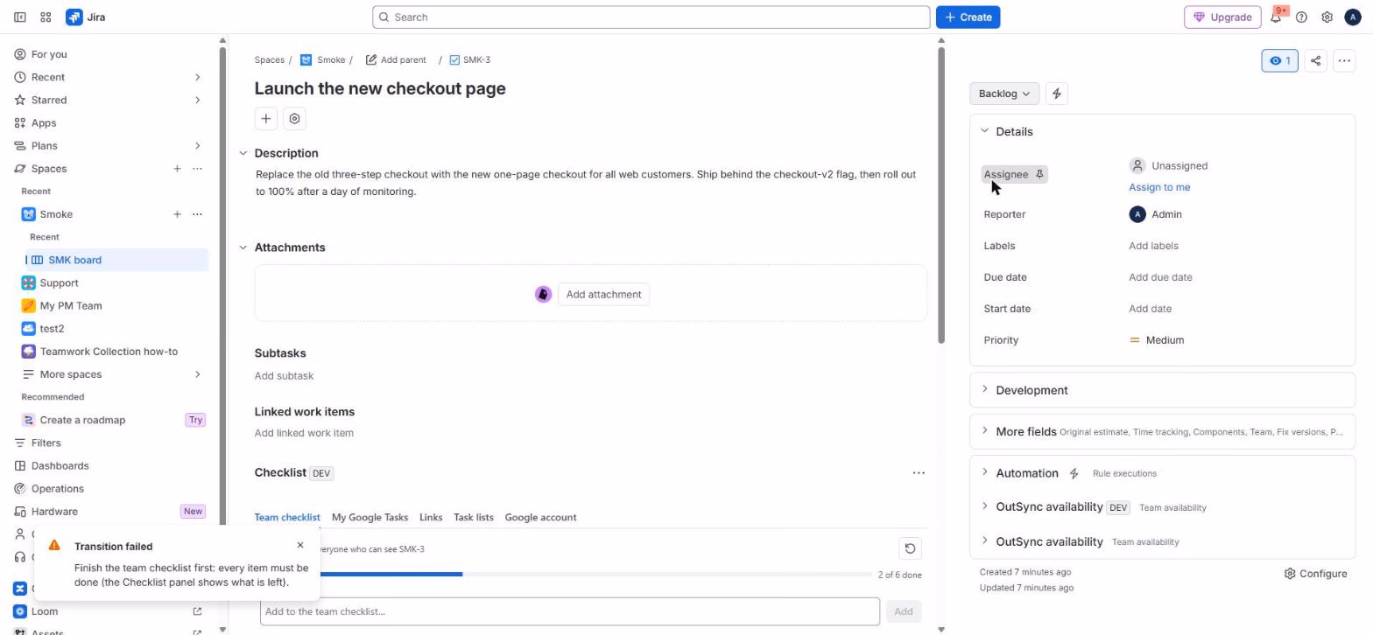Viewport: 1373px width, 635px height.
Task: Click the share icon on the work item
Action: 1315,60
